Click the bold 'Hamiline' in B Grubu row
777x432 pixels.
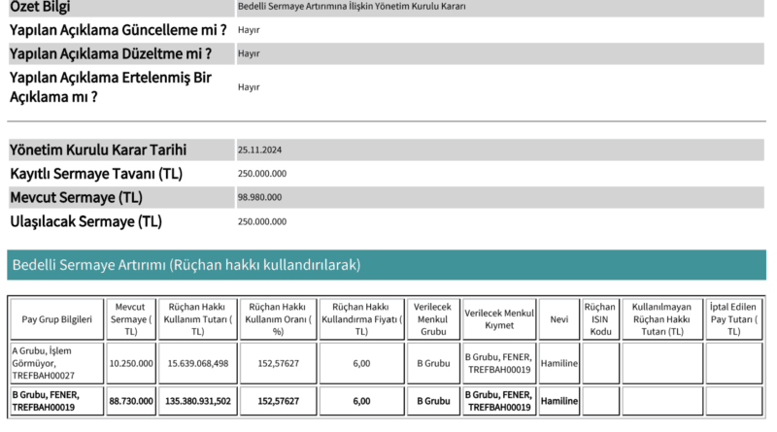point(559,401)
